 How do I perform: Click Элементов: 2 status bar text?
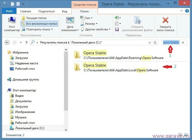pos(15,135)
